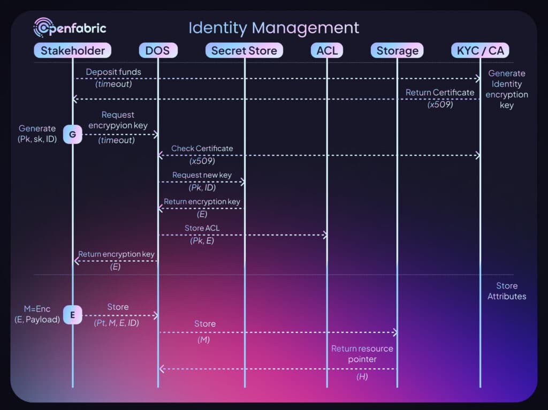Expand the "Generate (Pk, sk, ID)" annotation
This screenshot has width=548, height=410.
point(37,134)
